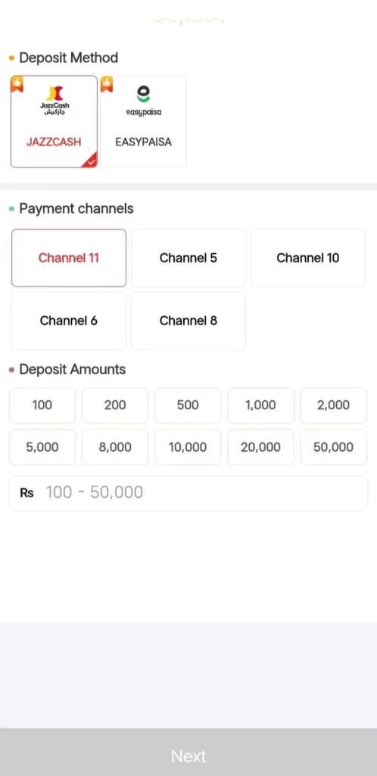Select the 10,000 deposit amount
This screenshot has width=377, height=776.
click(188, 447)
